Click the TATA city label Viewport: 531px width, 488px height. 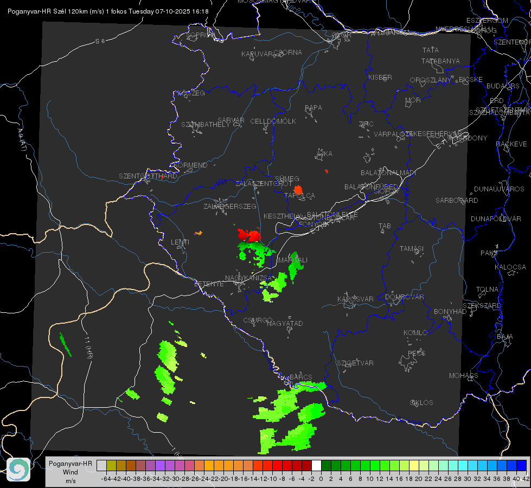coord(431,50)
